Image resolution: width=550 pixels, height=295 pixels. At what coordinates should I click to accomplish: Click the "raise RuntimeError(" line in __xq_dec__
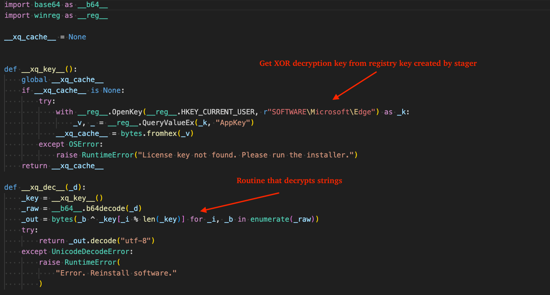click(79, 262)
